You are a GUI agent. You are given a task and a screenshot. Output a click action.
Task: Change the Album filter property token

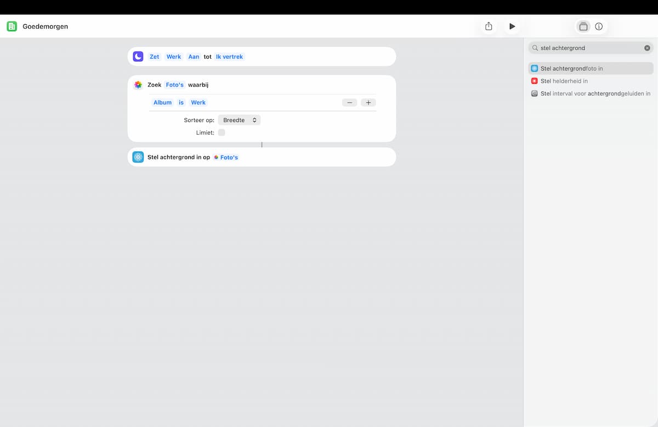click(162, 102)
